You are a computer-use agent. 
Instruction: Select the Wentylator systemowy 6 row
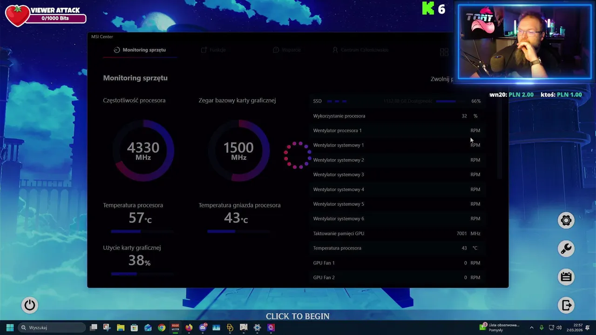(397, 219)
